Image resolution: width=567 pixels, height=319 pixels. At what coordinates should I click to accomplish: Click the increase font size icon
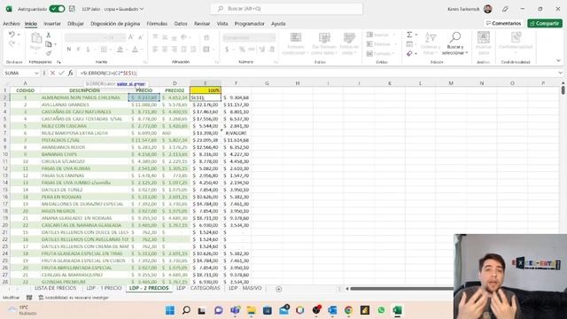tap(131, 37)
